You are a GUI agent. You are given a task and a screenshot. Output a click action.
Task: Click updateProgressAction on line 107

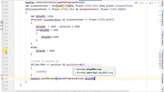(70, 2)
